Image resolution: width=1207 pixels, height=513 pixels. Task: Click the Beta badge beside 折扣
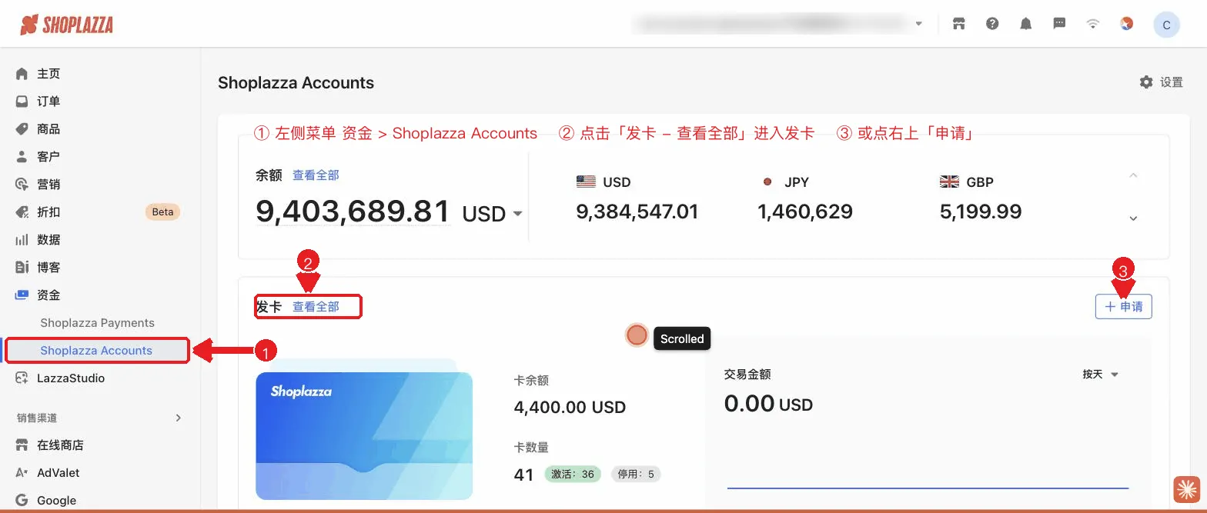[x=162, y=212]
